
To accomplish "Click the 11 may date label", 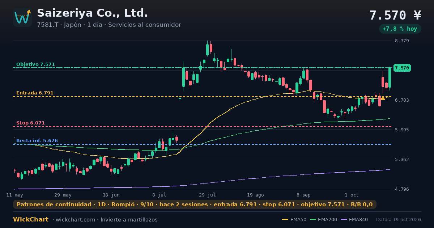I will 14,195.
